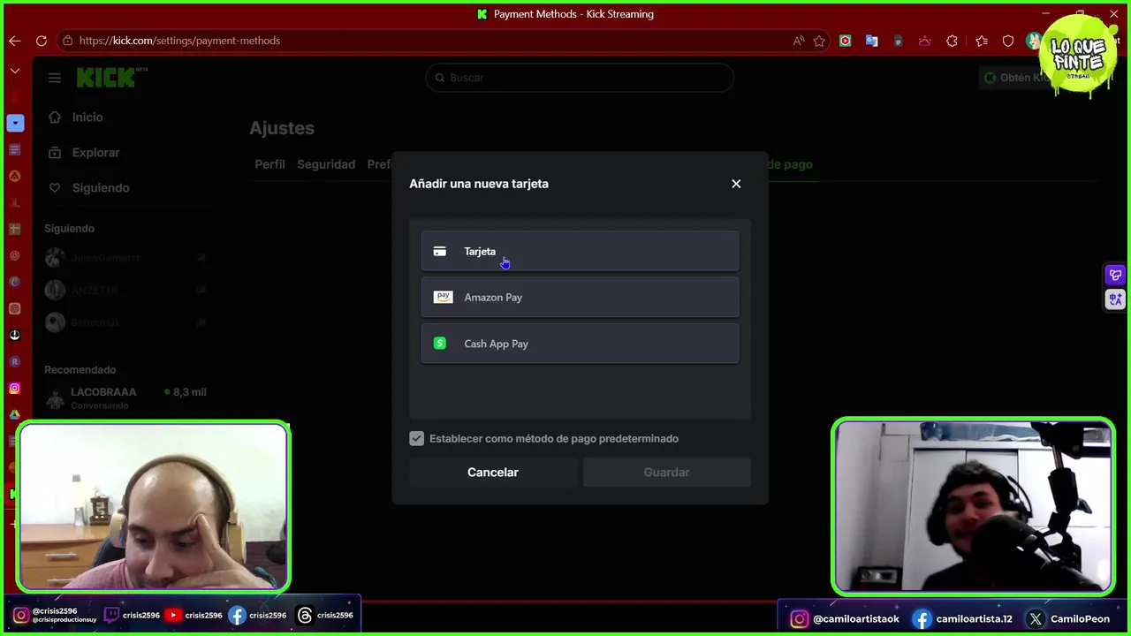Click the green Cash App logo icon
Screen dimensions: 1131x636
click(x=440, y=344)
